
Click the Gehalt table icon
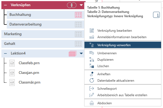pos(78,44)
